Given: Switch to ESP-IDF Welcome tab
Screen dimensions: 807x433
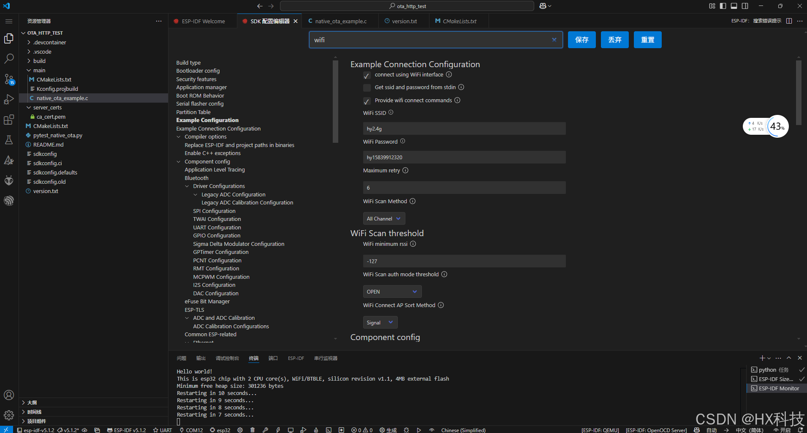Looking at the screenshot, I should pos(203,21).
